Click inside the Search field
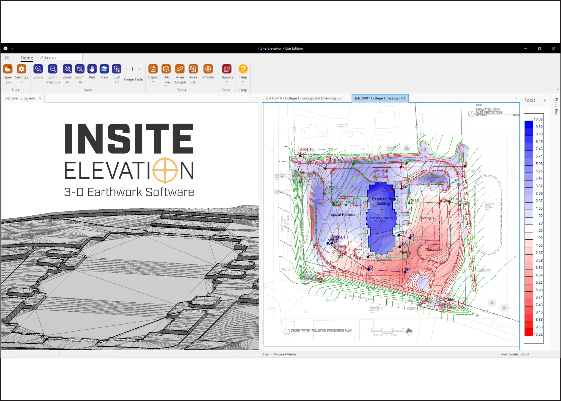Image resolution: width=561 pixels, height=401 pixels. pos(61,57)
